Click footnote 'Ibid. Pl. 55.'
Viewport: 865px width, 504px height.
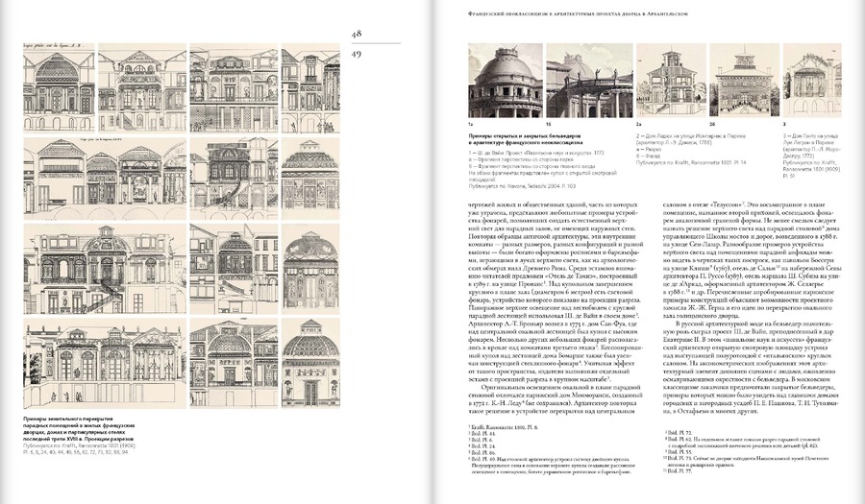(x=679, y=452)
